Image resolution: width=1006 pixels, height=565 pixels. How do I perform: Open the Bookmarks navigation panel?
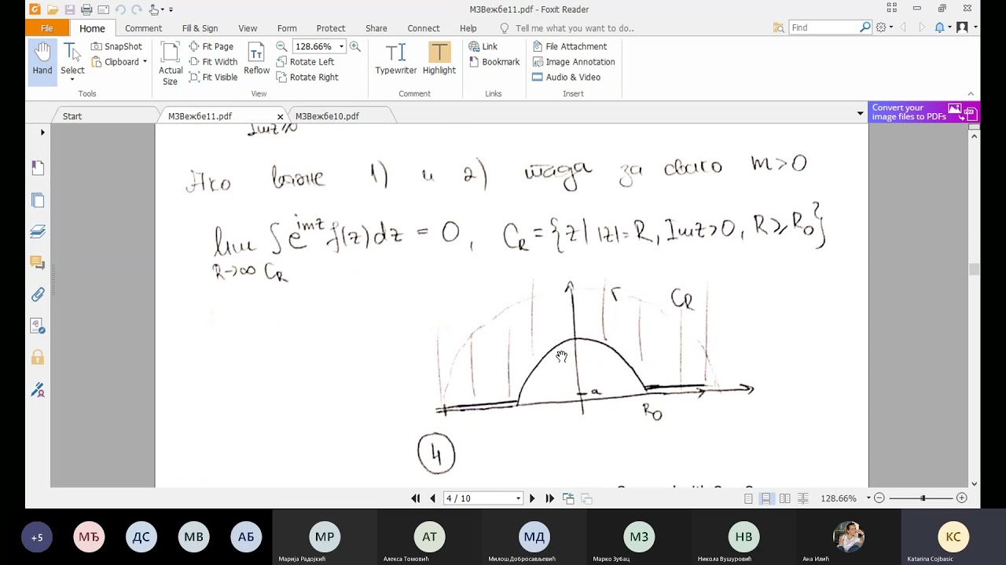tap(38, 167)
